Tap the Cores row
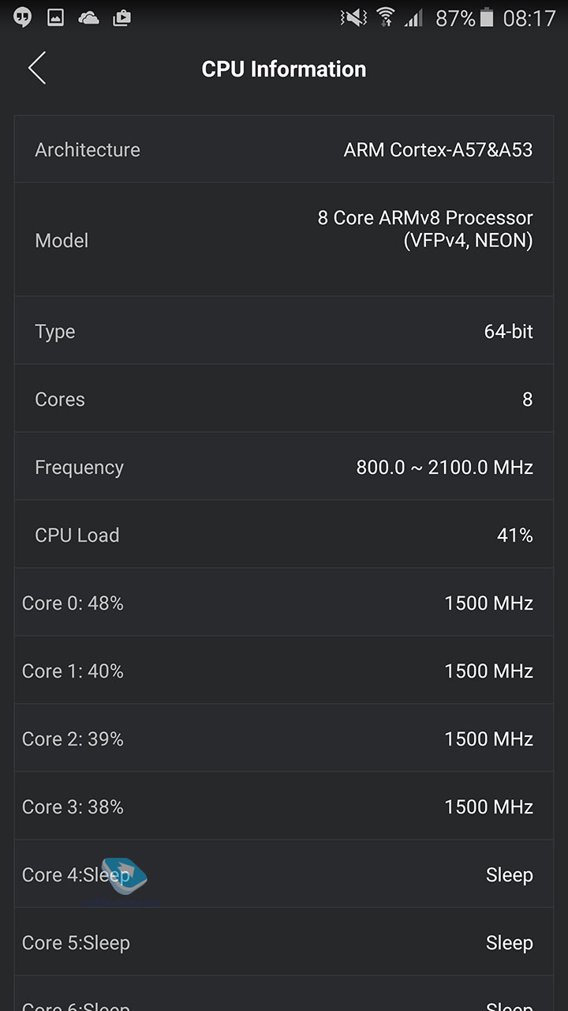The image size is (568, 1011). point(284,399)
